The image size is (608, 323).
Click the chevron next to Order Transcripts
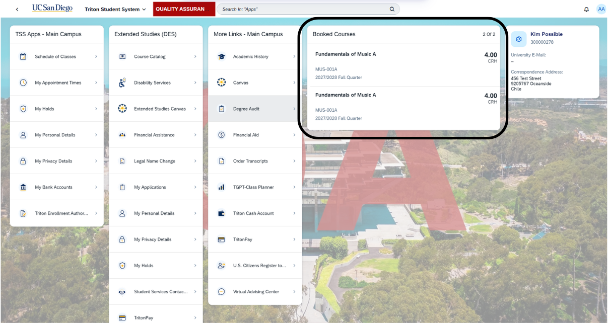pos(294,161)
